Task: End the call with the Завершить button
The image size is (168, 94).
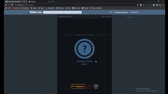Action: pyautogui.click(x=78, y=86)
